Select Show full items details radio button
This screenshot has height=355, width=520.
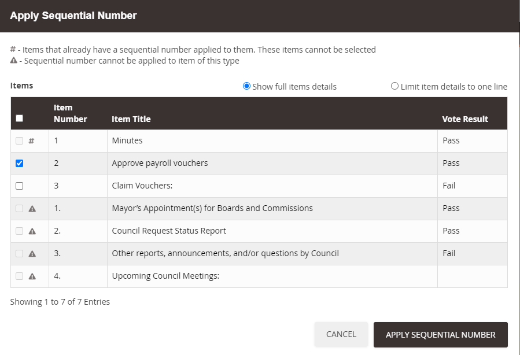246,86
